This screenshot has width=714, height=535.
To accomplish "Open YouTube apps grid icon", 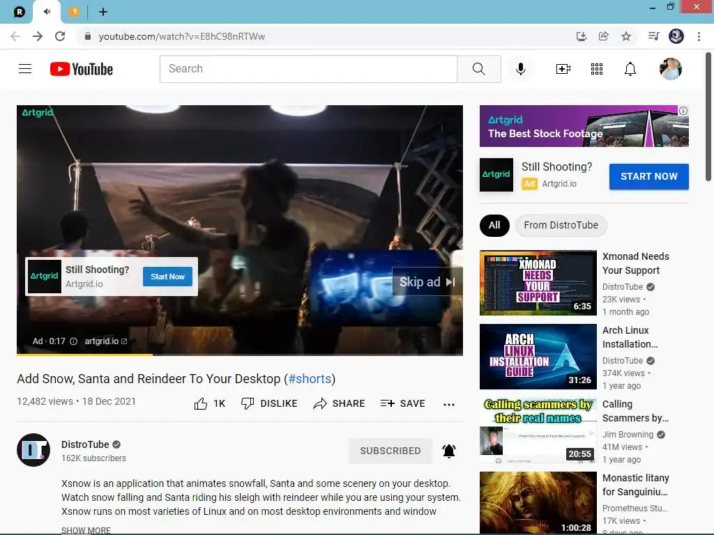I will click(597, 69).
